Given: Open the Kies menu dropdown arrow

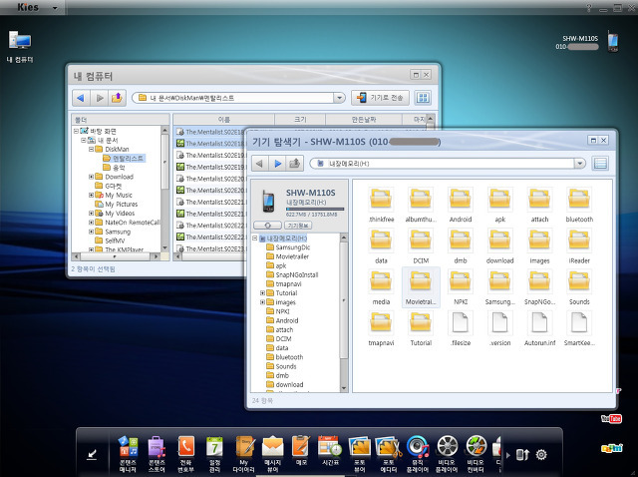Looking at the screenshot, I should [x=55, y=8].
